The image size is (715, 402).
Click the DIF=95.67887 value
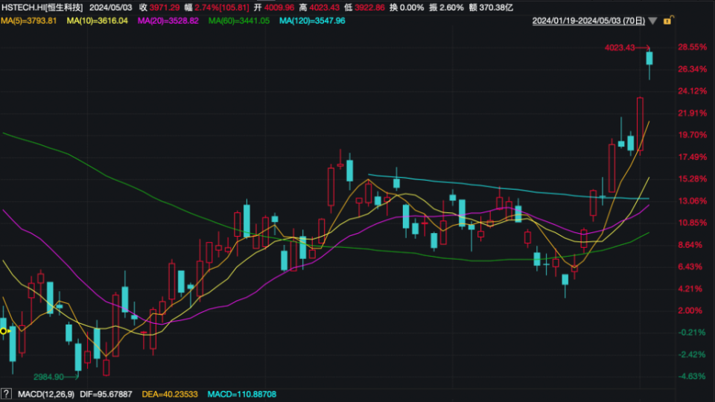tap(106, 395)
